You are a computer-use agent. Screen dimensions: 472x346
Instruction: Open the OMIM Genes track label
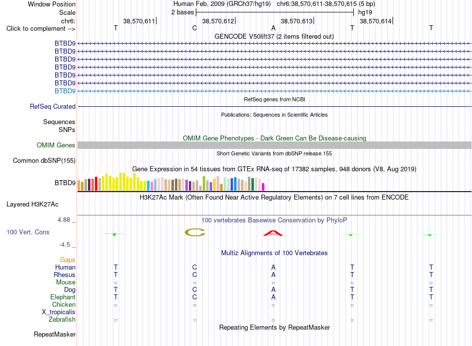coord(56,145)
